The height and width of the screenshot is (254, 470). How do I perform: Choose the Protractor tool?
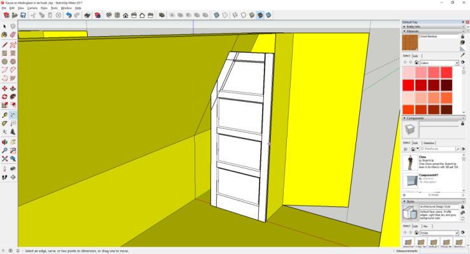[x=4, y=123]
